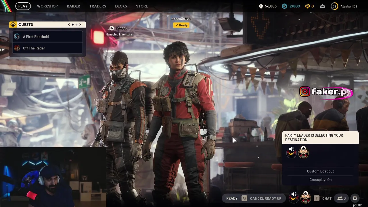
Task: Open the Ataakan109 profile name in the top bar
Action: click(349, 6)
